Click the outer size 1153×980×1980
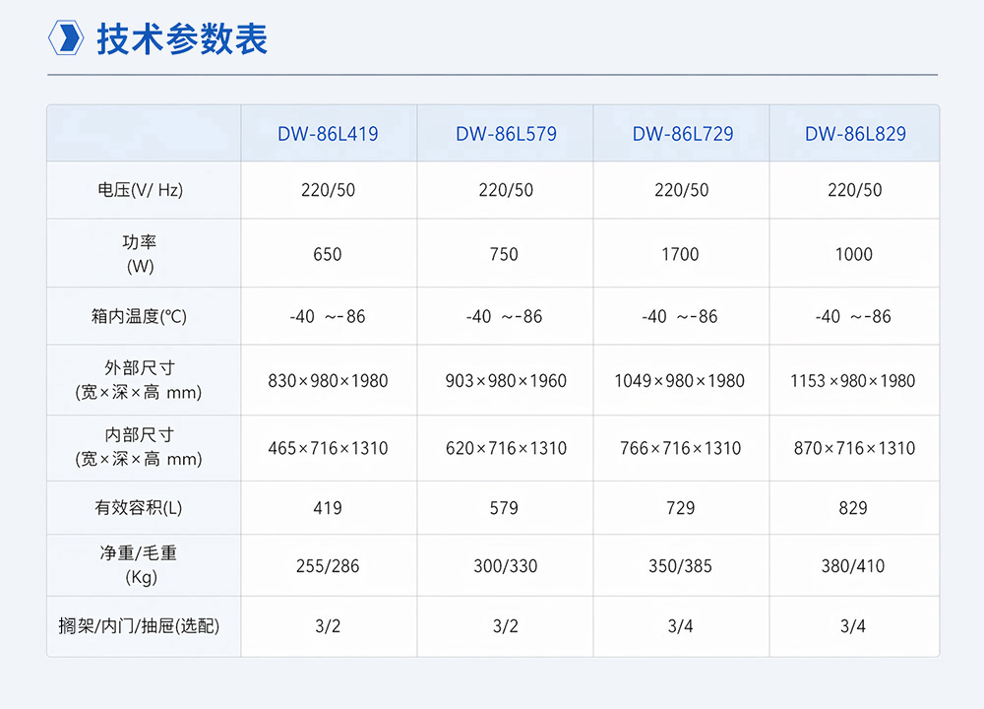Image resolution: width=984 pixels, height=709 pixels. click(x=853, y=380)
